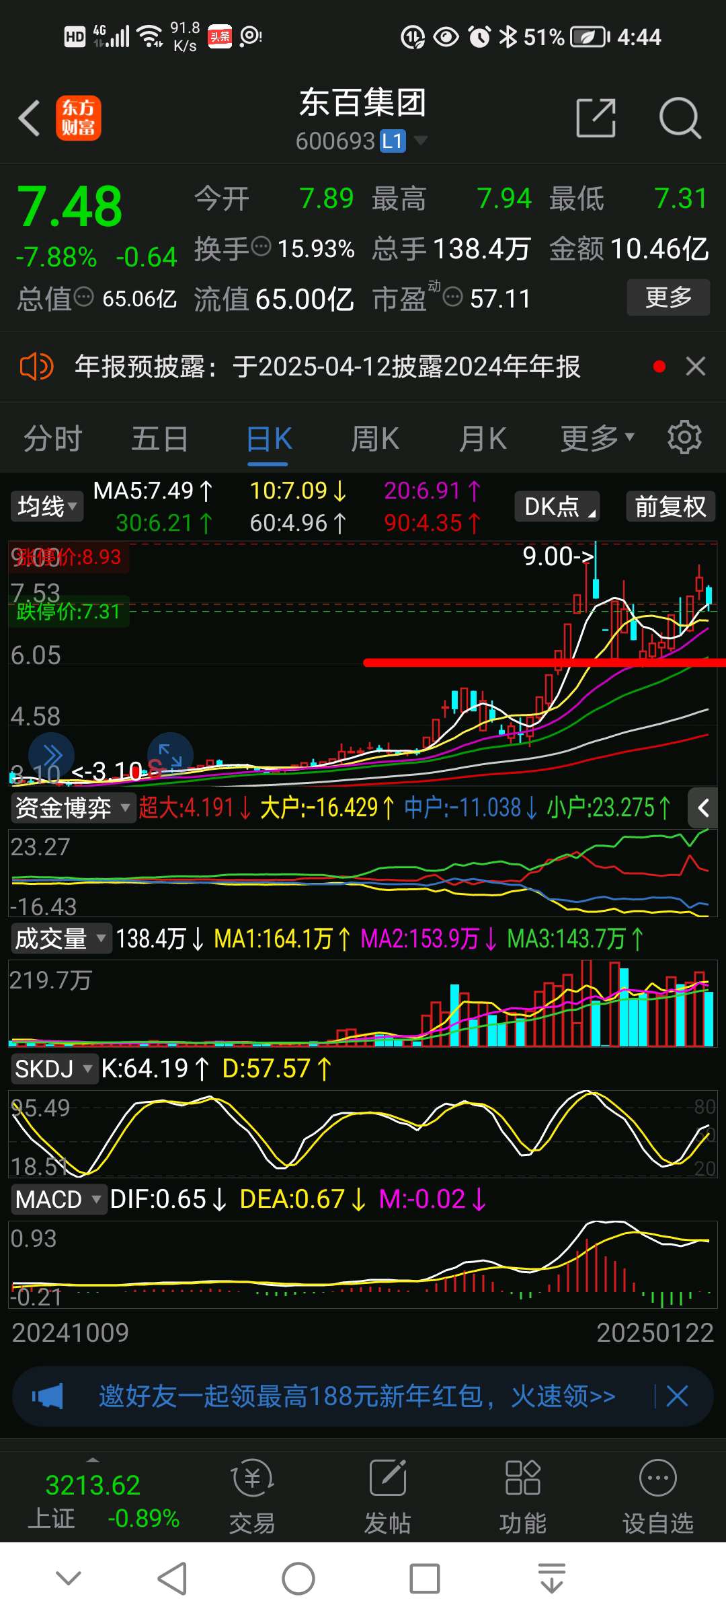The width and height of the screenshot is (726, 1615).
Task: Tap the 上证 index value 3213.62
Action: pos(93,1485)
